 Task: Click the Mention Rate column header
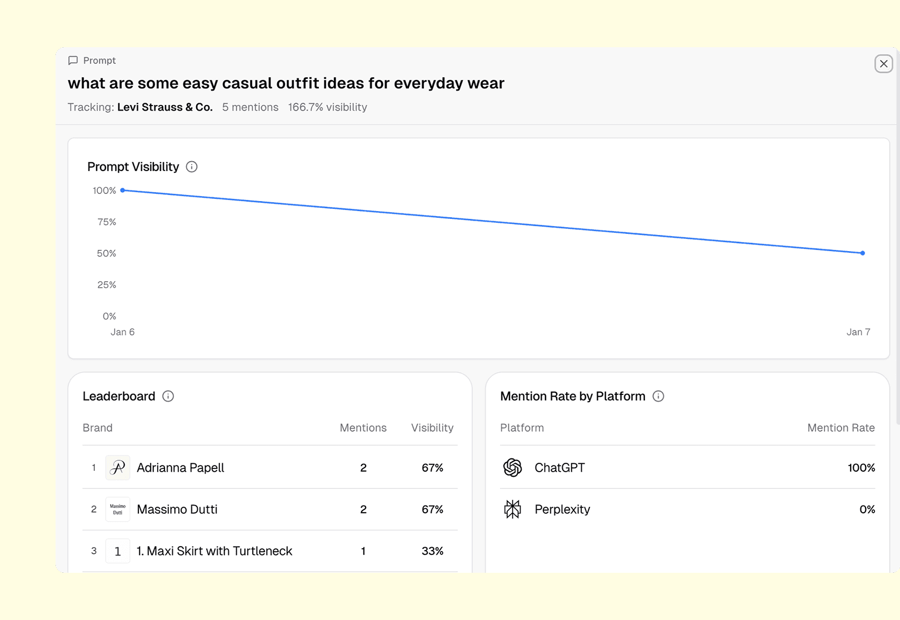click(x=841, y=428)
